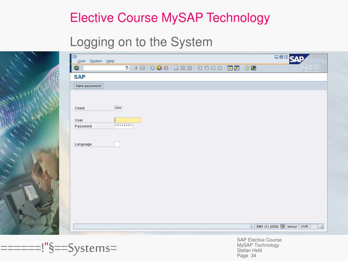The height and width of the screenshot is (261, 348).
Task: Click the yellow Exit icon
Action: [x=159, y=68]
